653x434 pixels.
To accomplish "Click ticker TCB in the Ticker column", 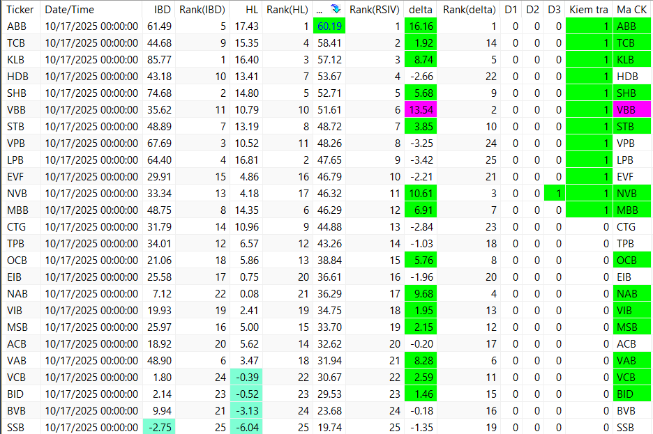I will [16, 42].
